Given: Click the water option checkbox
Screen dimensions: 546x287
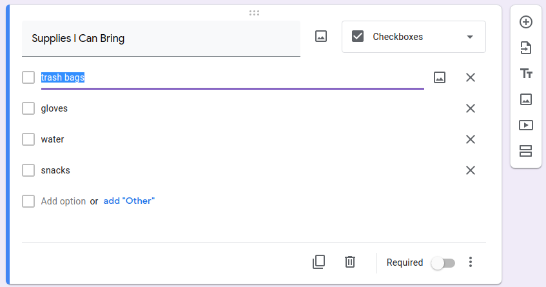Looking at the screenshot, I should [28, 139].
